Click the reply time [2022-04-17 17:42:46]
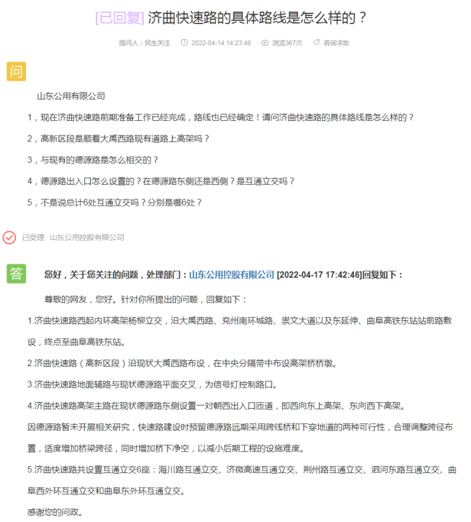The image size is (471, 522). point(320,275)
